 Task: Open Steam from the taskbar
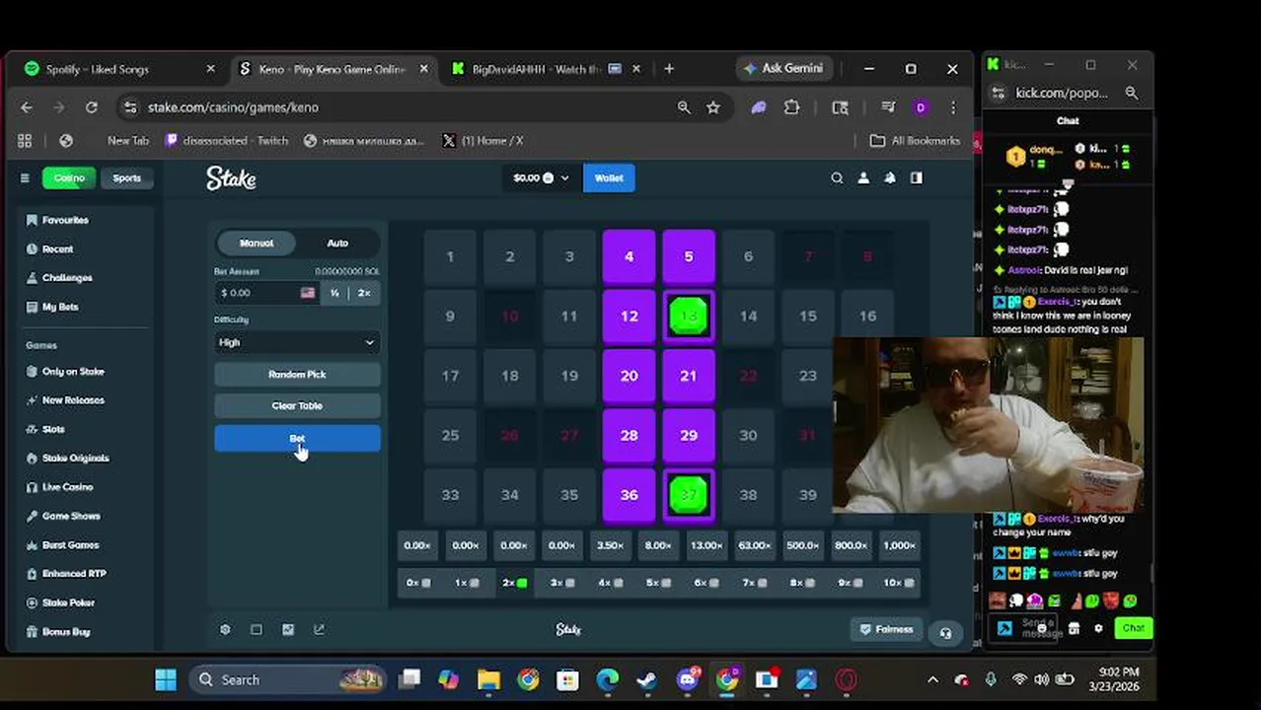pos(647,679)
